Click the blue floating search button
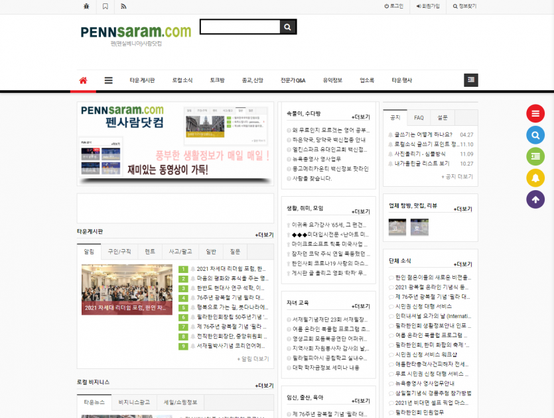 point(535,135)
